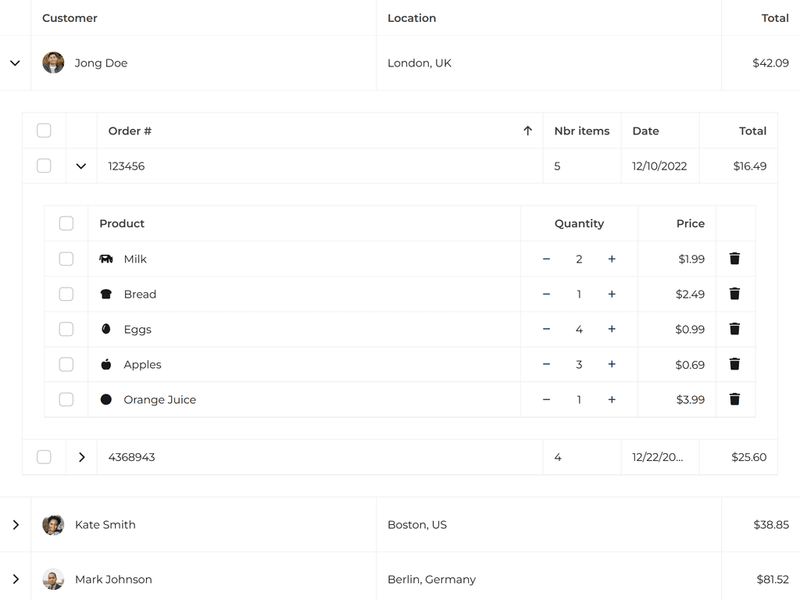
Task: Click Mark Johnson's avatar picture
Action: (x=53, y=580)
